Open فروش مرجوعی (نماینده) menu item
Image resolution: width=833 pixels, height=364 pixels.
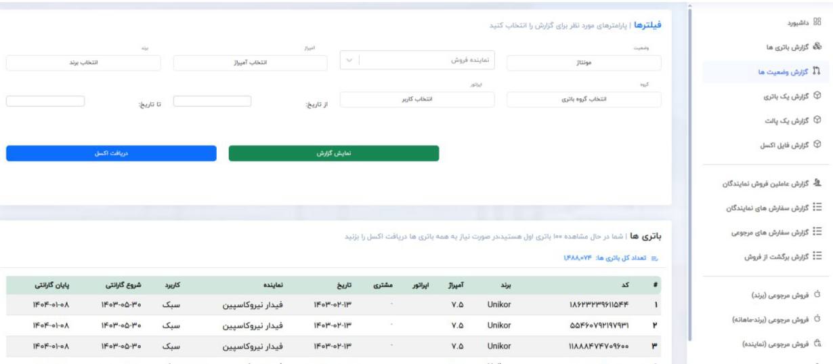click(781, 344)
